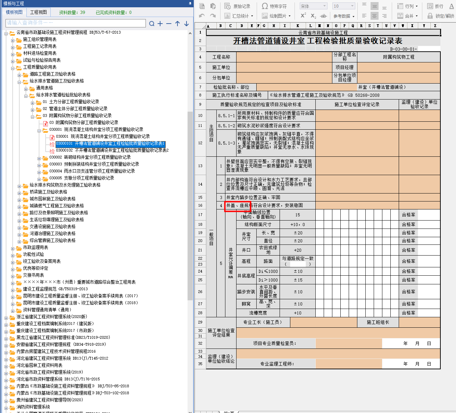Viewport: 456px width, 413px height.
Task: Click the 项目专业质量检查员 signature cell
Action: tap(349, 343)
